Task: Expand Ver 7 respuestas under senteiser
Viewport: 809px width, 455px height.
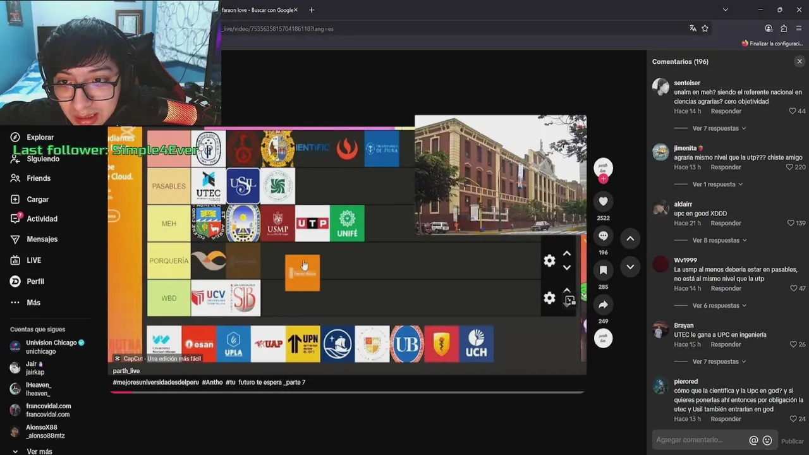Action: point(719,128)
